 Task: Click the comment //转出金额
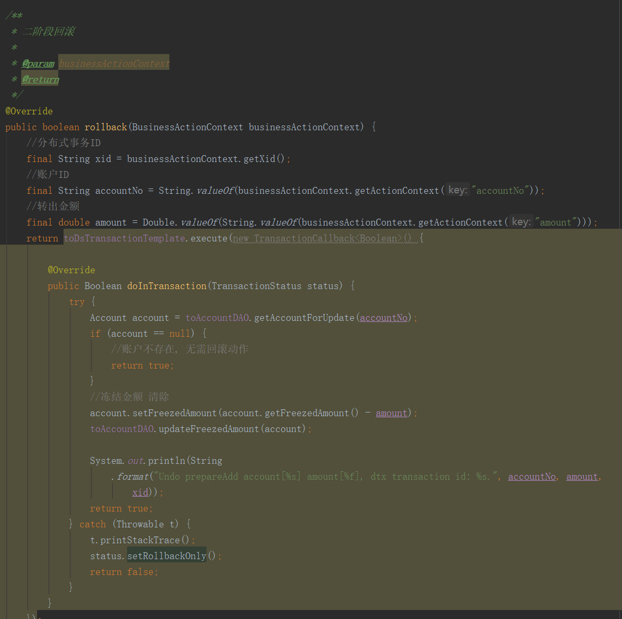click(53, 207)
